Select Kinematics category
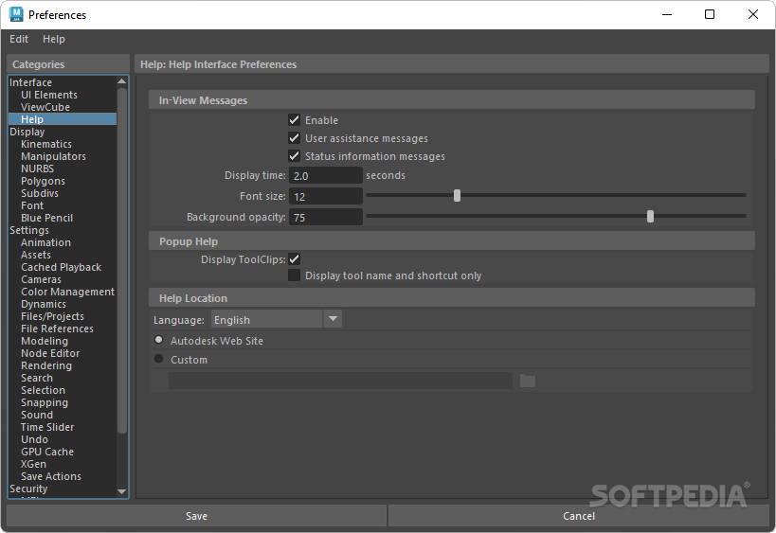The image size is (776, 533). (46, 144)
